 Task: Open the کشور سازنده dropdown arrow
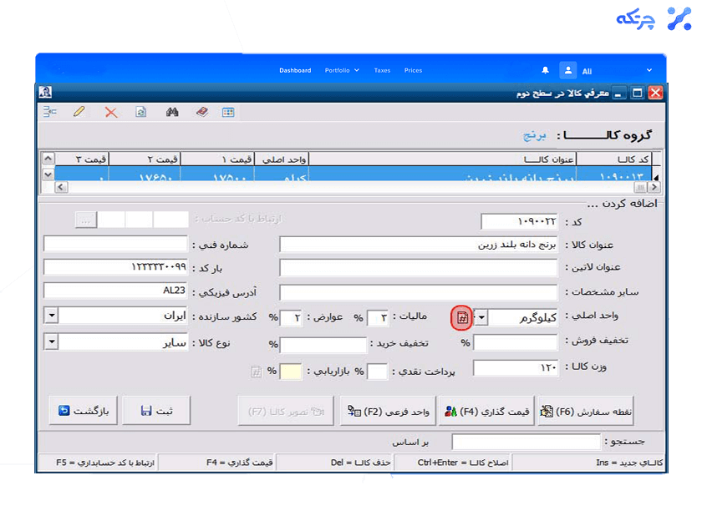52,316
